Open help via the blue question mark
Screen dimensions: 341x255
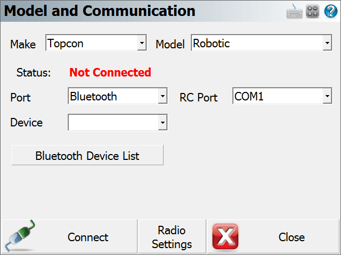click(x=330, y=11)
